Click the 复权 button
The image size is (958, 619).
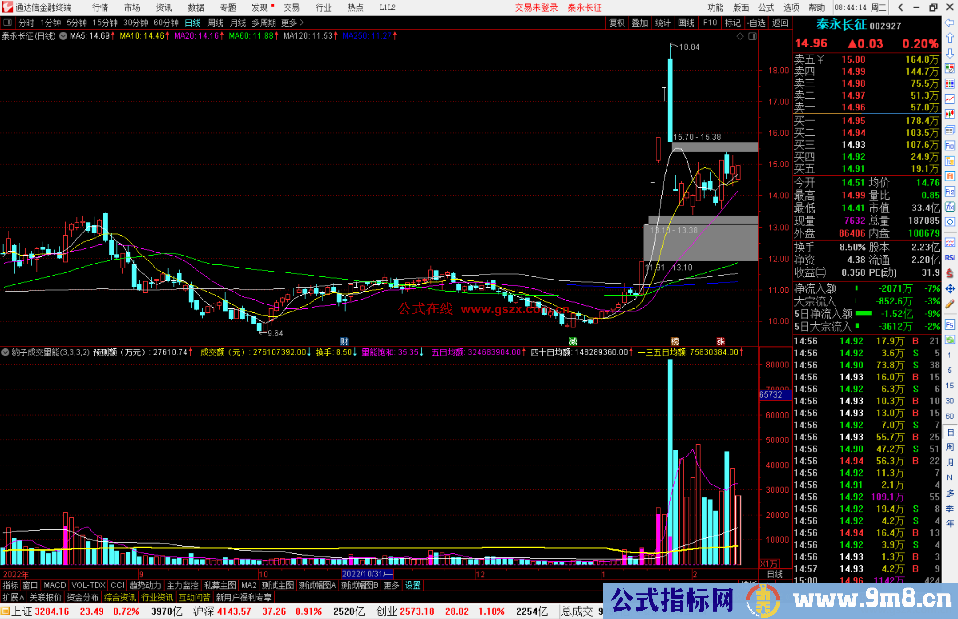tap(617, 23)
